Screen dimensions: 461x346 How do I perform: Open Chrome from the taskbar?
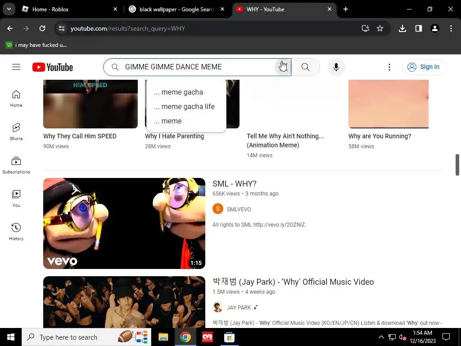coord(185,337)
